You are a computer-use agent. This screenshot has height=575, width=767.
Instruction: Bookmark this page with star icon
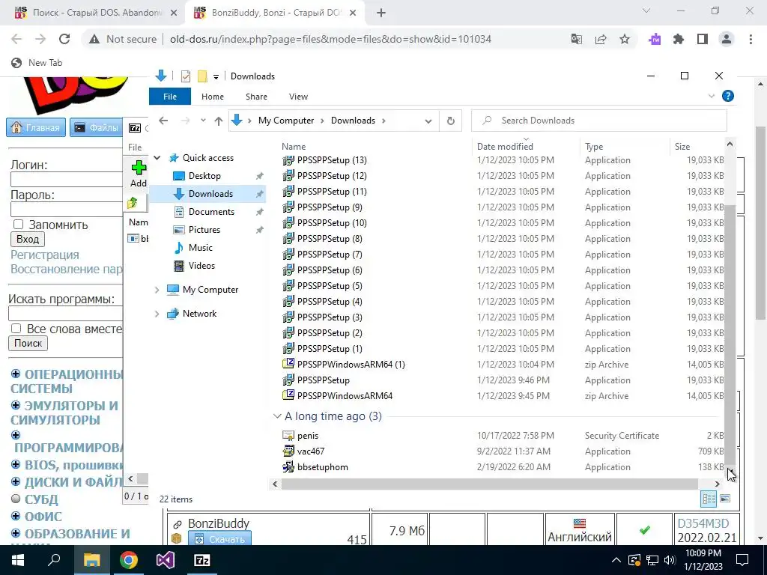click(625, 39)
